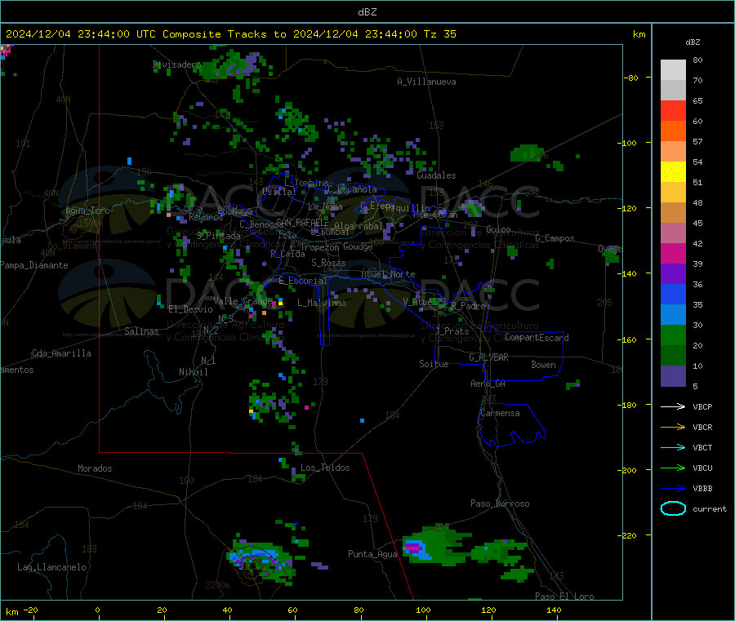Click the green VBCU arrow symbol

(673, 468)
